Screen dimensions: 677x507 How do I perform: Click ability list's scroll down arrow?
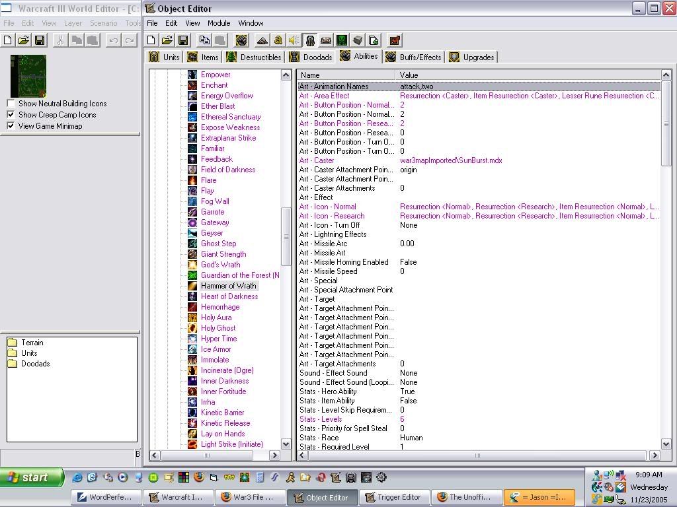coord(286,444)
